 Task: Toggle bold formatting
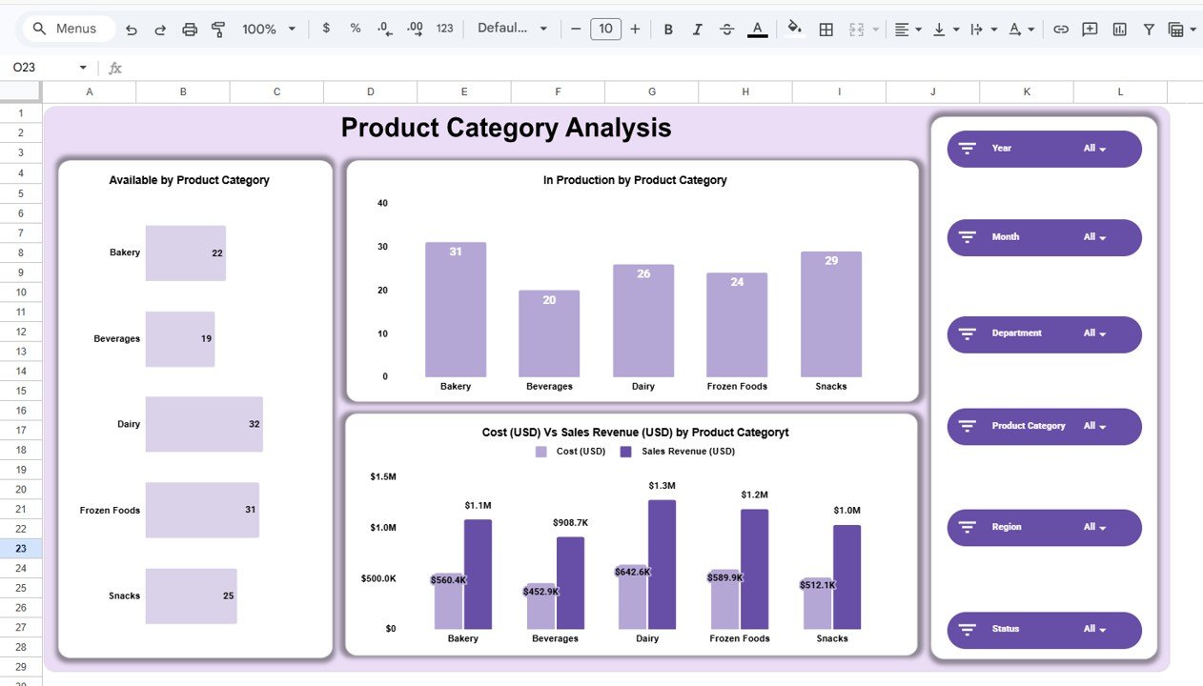coord(668,29)
